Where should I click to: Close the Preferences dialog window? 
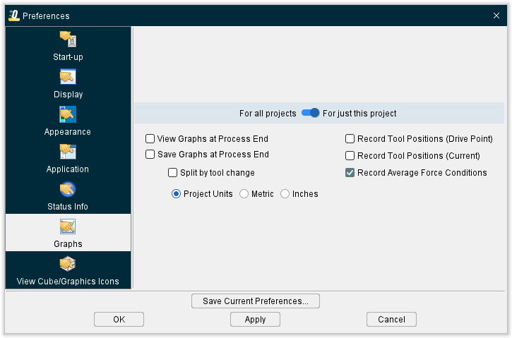click(x=496, y=16)
